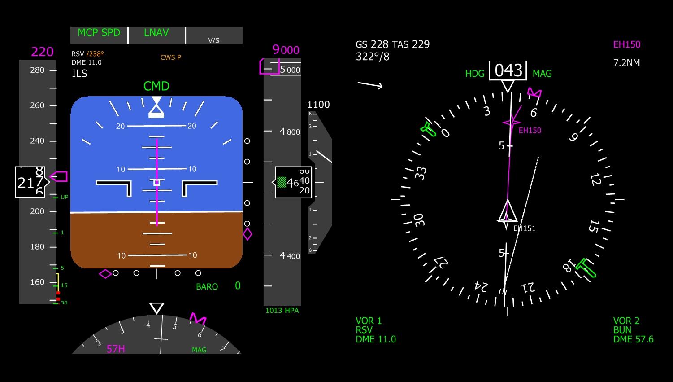The width and height of the screenshot is (673, 382).
Task: Click the upper range ring 5 label on ND
Action: 502,146
